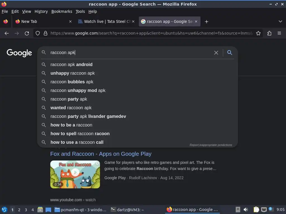Open tracking protection shield icon
Image resolution: width=286 pixels, height=214 pixels.
[38, 33]
